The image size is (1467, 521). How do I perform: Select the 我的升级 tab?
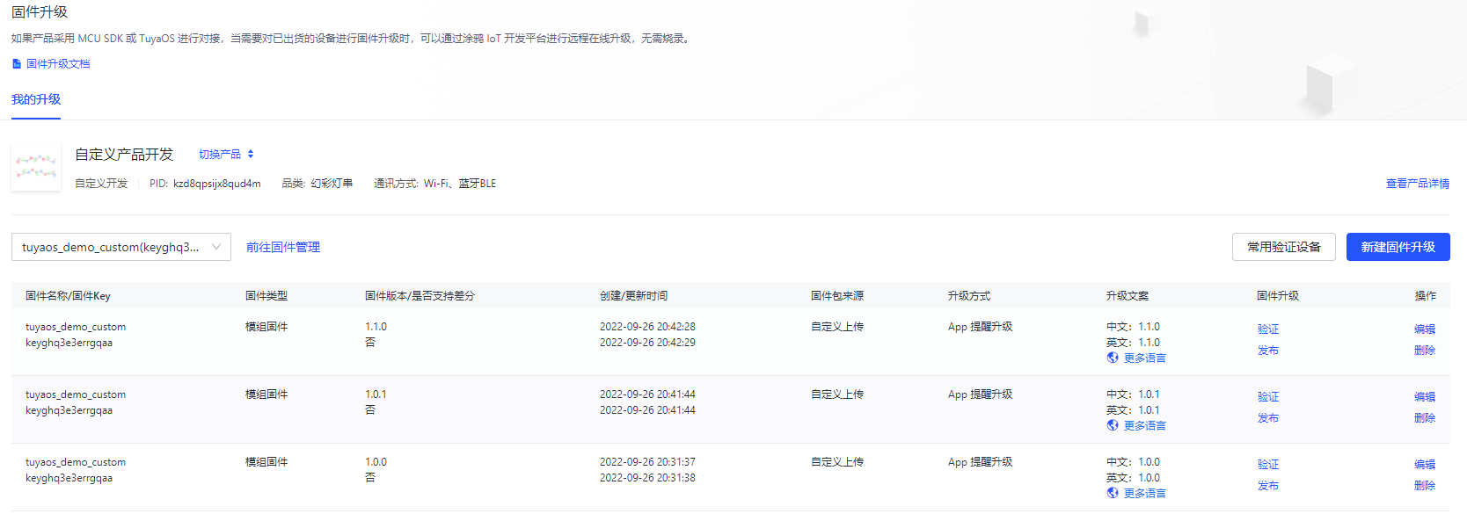[36, 99]
